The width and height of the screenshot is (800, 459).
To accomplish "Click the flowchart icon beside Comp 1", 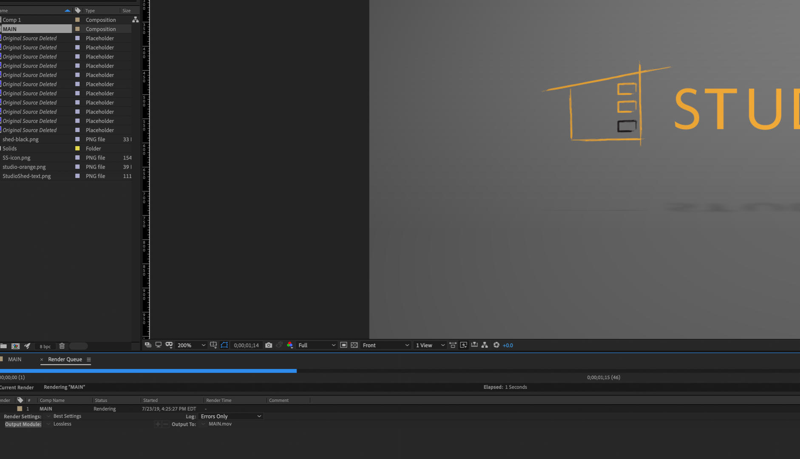I will [135, 20].
